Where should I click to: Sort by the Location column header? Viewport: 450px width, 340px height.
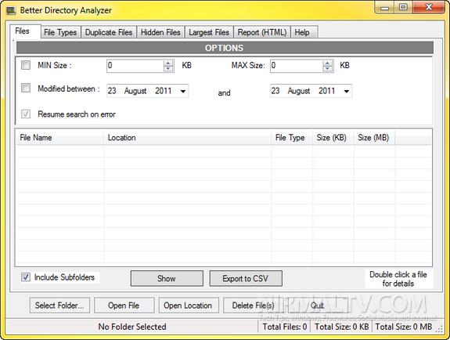[188, 138]
